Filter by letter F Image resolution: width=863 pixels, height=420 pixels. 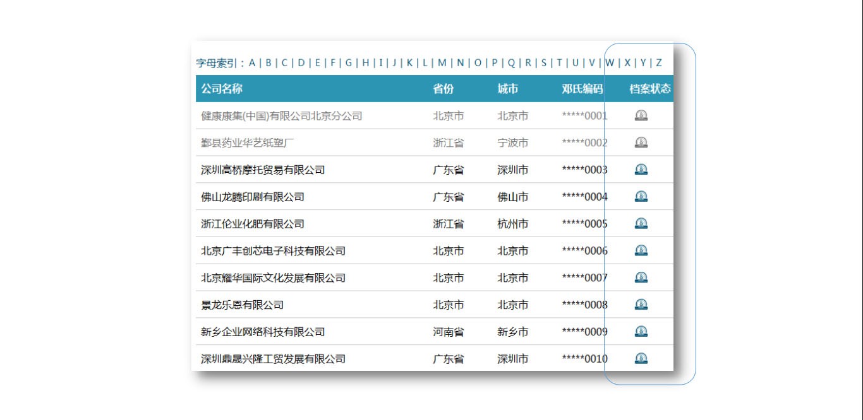(x=333, y=63)
